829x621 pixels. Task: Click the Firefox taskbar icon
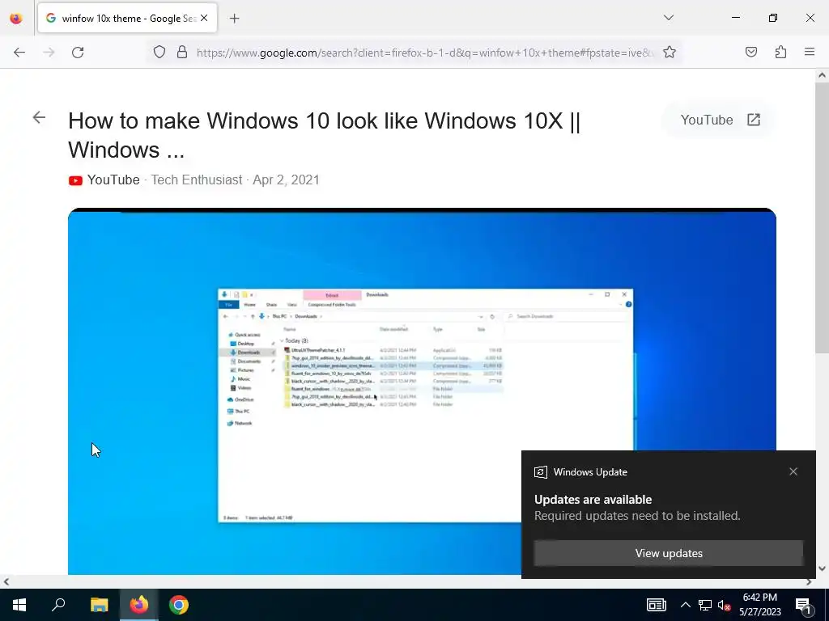click(x=139, y=605)
